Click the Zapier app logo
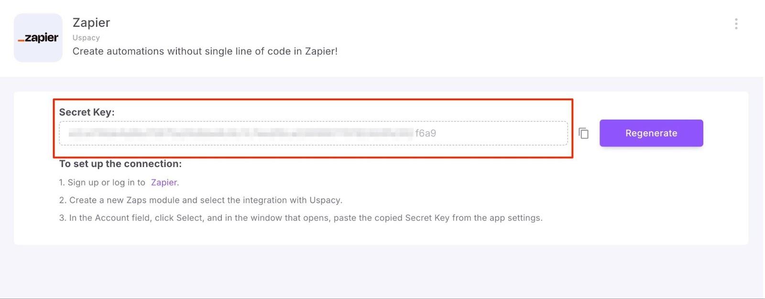Screen dimensions: 765x299 [x=38, y=38]
